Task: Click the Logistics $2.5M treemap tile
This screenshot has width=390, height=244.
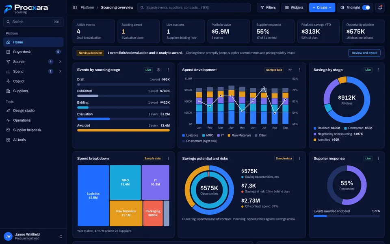Action: (x=93, y=196)
